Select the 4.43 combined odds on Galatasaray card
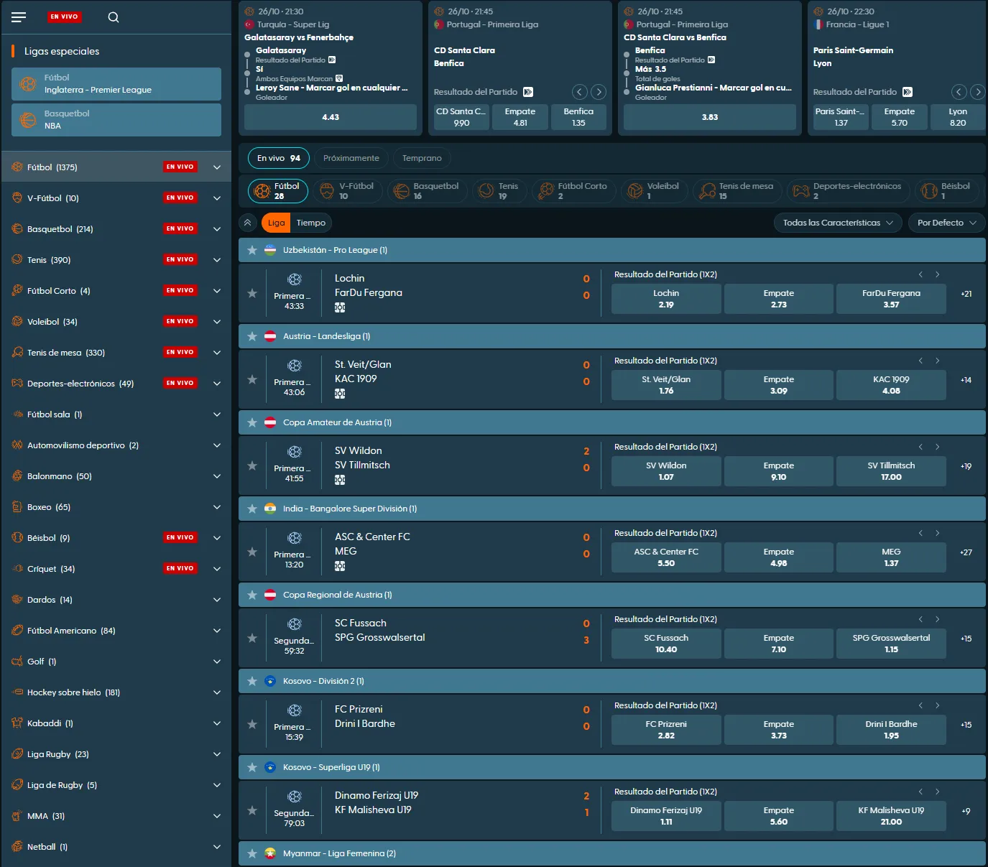Viewport: 988px width, 867px height. [331, 117]
